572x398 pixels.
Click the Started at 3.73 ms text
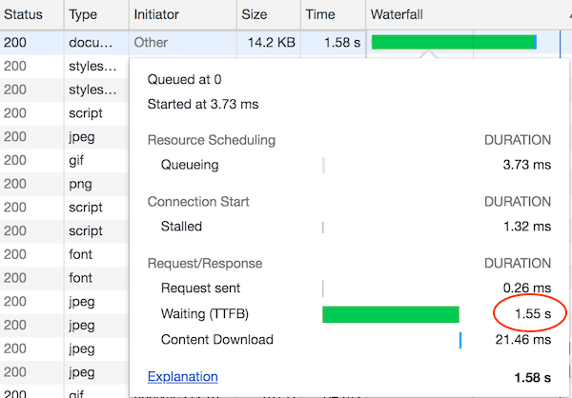[203, 105]
